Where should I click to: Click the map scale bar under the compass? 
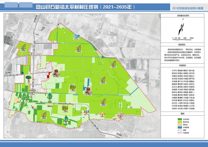pos(183,38)
